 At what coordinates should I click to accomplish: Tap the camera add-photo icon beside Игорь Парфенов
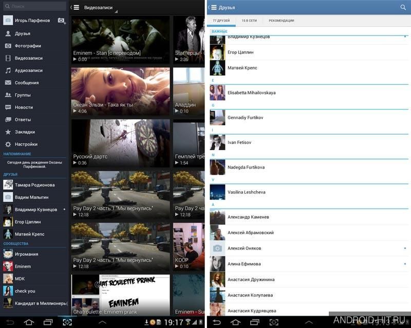coord(62,21)
